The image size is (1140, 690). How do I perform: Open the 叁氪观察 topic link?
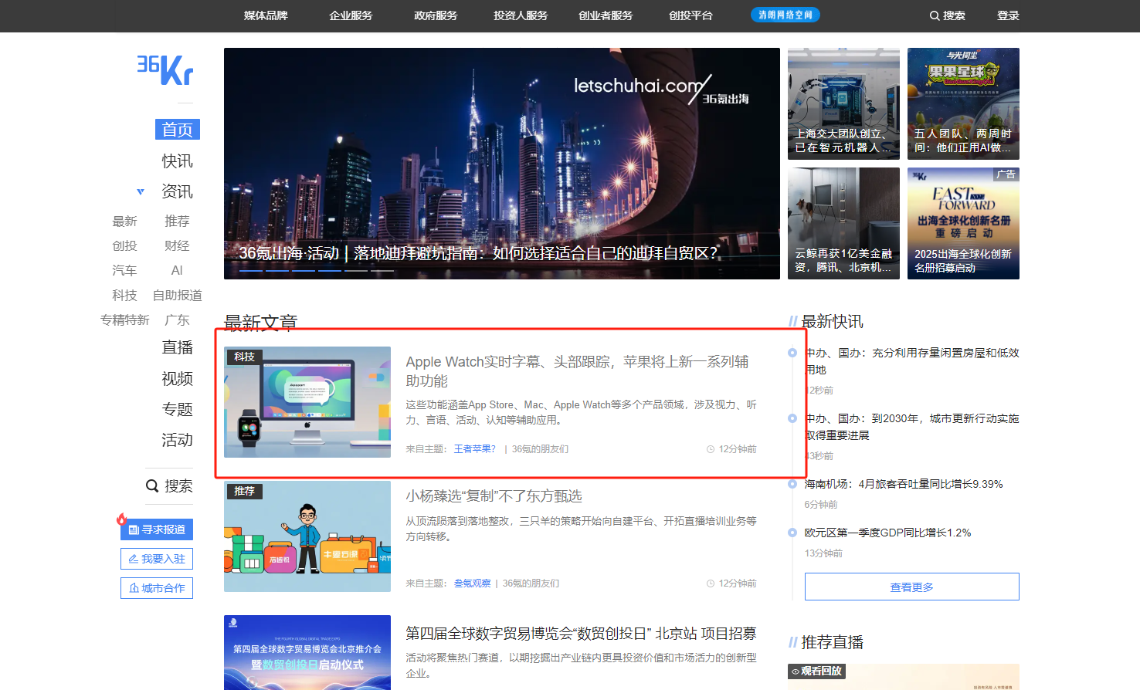(x=472, y=583)
